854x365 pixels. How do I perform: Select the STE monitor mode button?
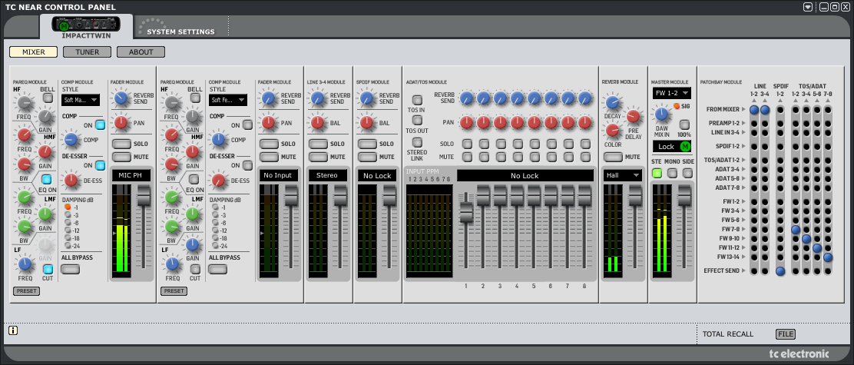[657, 173]
